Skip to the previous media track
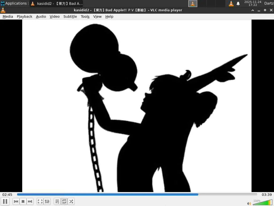Image resolution: width=274 pixels, height=206 pixels. [x=16, y=201]
